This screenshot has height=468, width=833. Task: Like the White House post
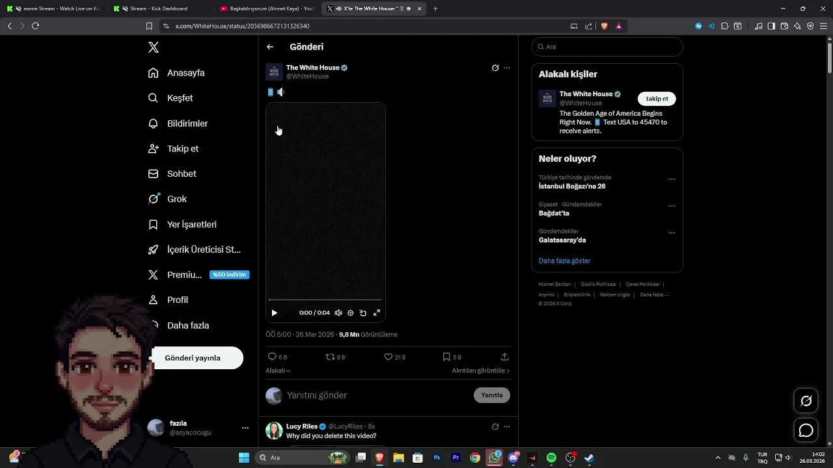(x=388, y=357)
